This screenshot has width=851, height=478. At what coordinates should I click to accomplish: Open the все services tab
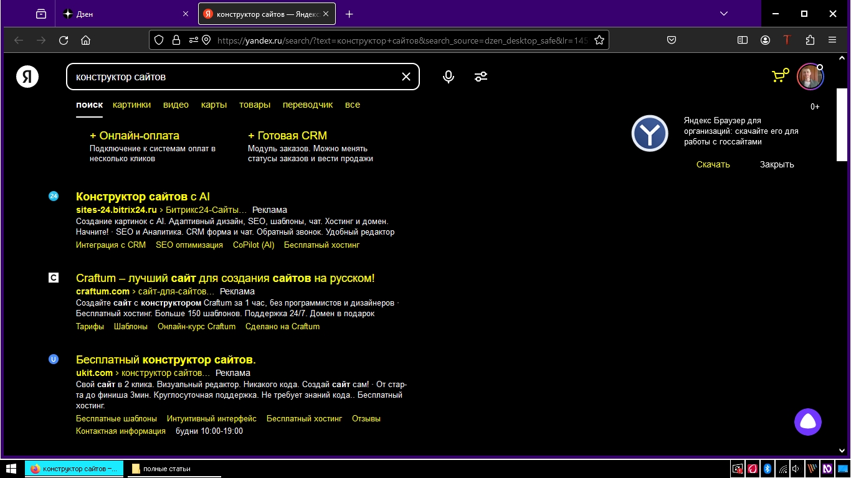(x=353, y=105)
